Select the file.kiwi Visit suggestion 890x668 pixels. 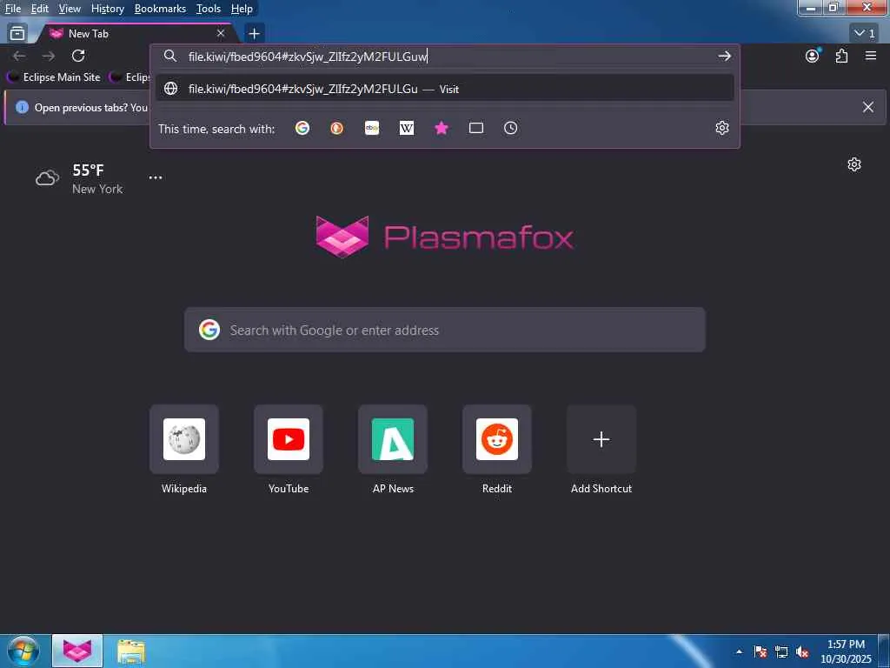pos(445,89)
